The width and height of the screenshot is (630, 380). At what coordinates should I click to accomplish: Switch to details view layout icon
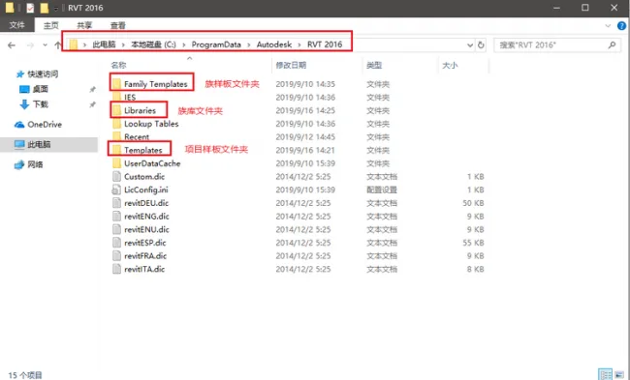coord(605,374)
